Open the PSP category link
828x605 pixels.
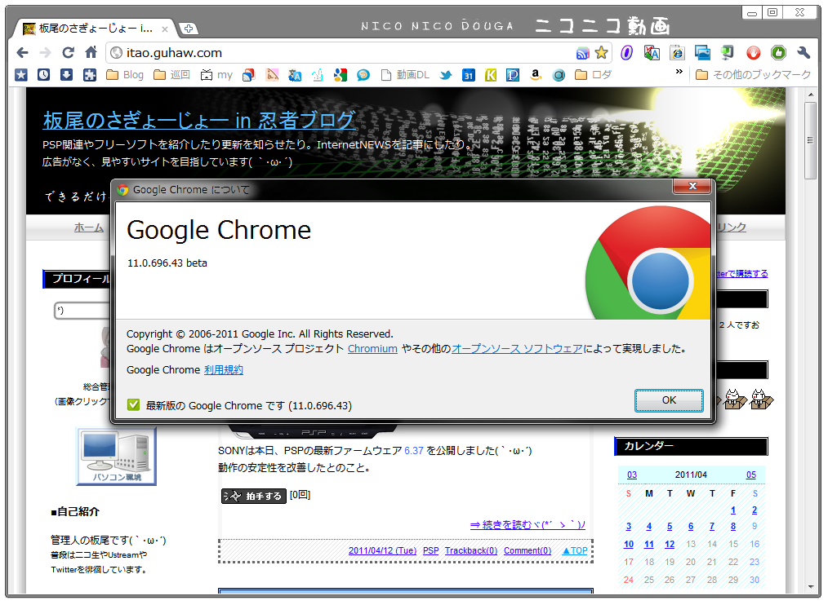(x=431, y=550)
